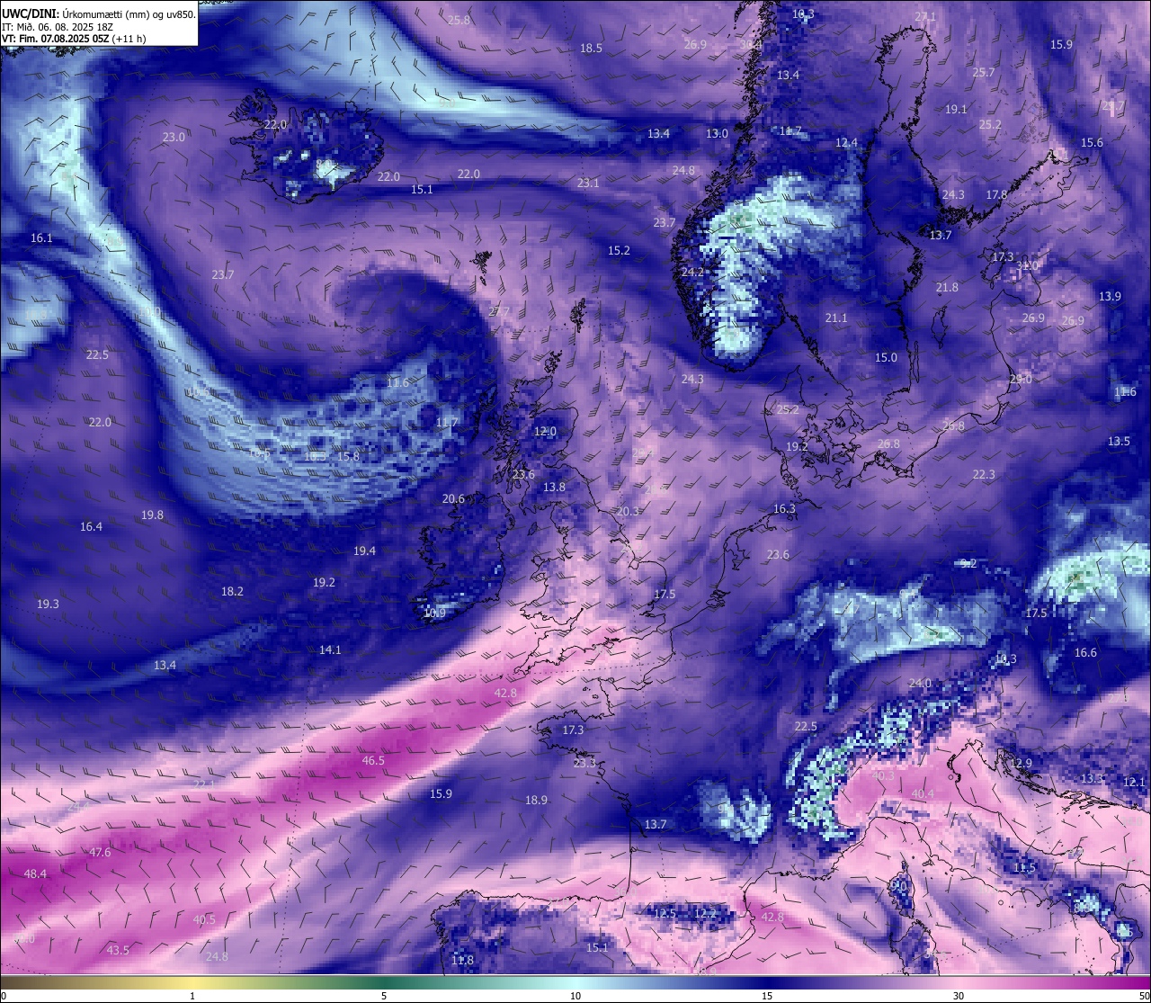Click the 20.3 value over North Sea
1151x1003 pixels.
pyautogui.click(x=628, y=511)
